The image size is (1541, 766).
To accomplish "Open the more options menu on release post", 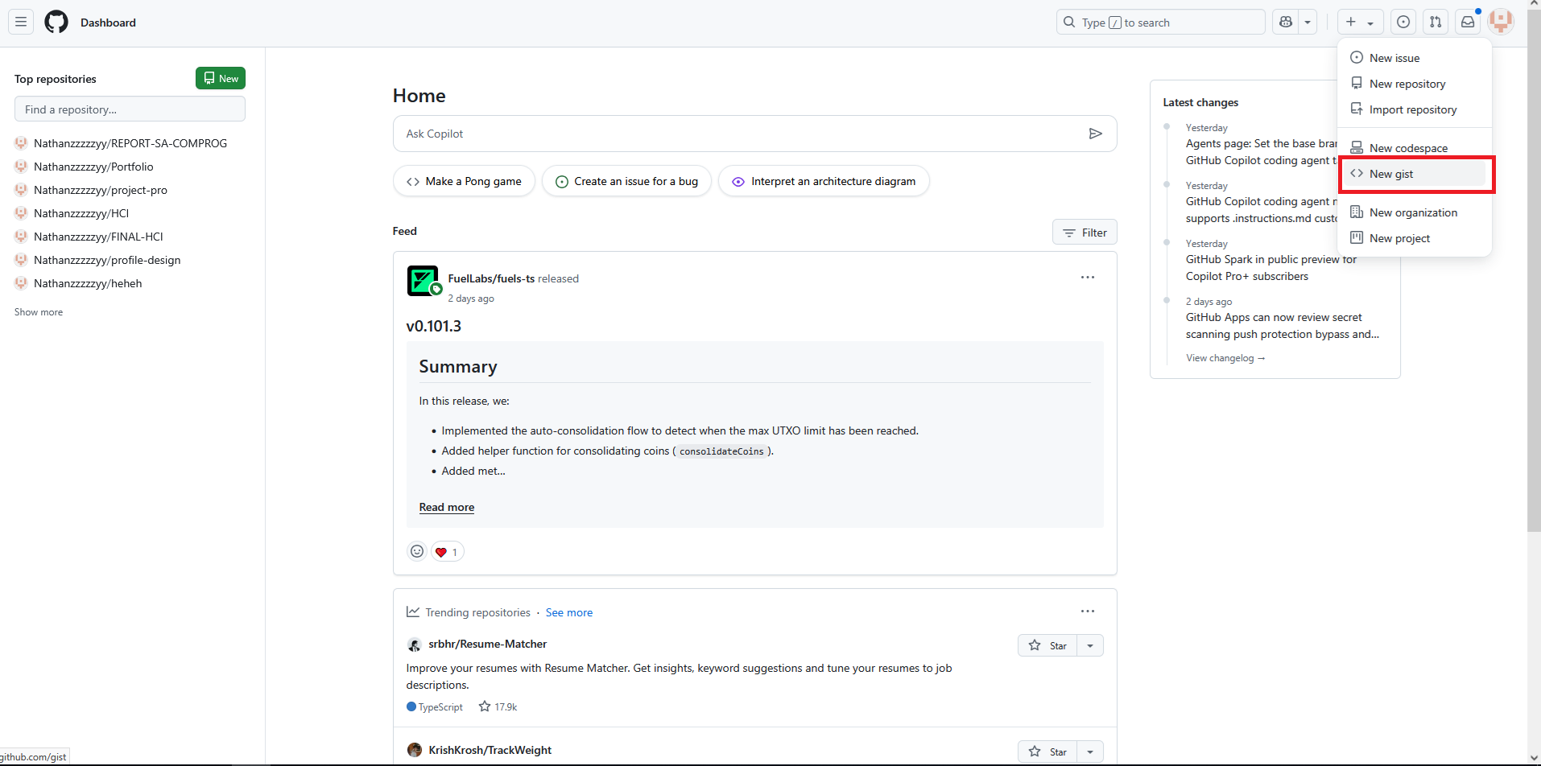I will pyautogui.click(x=1088, y=278).
